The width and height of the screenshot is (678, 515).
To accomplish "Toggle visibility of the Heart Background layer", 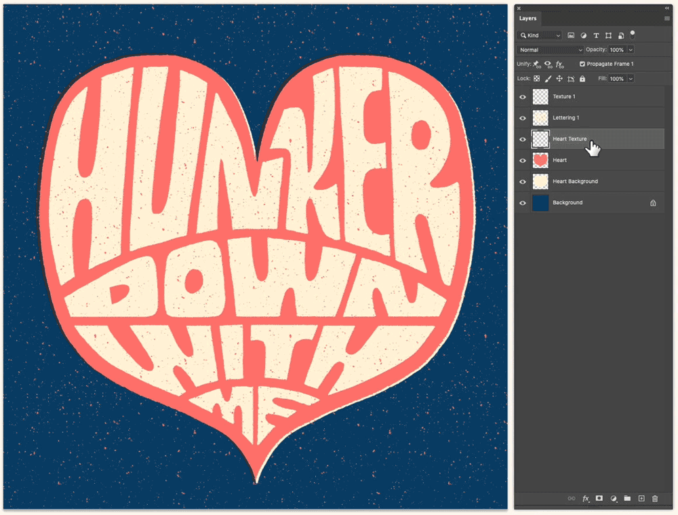I will (523, 182).
